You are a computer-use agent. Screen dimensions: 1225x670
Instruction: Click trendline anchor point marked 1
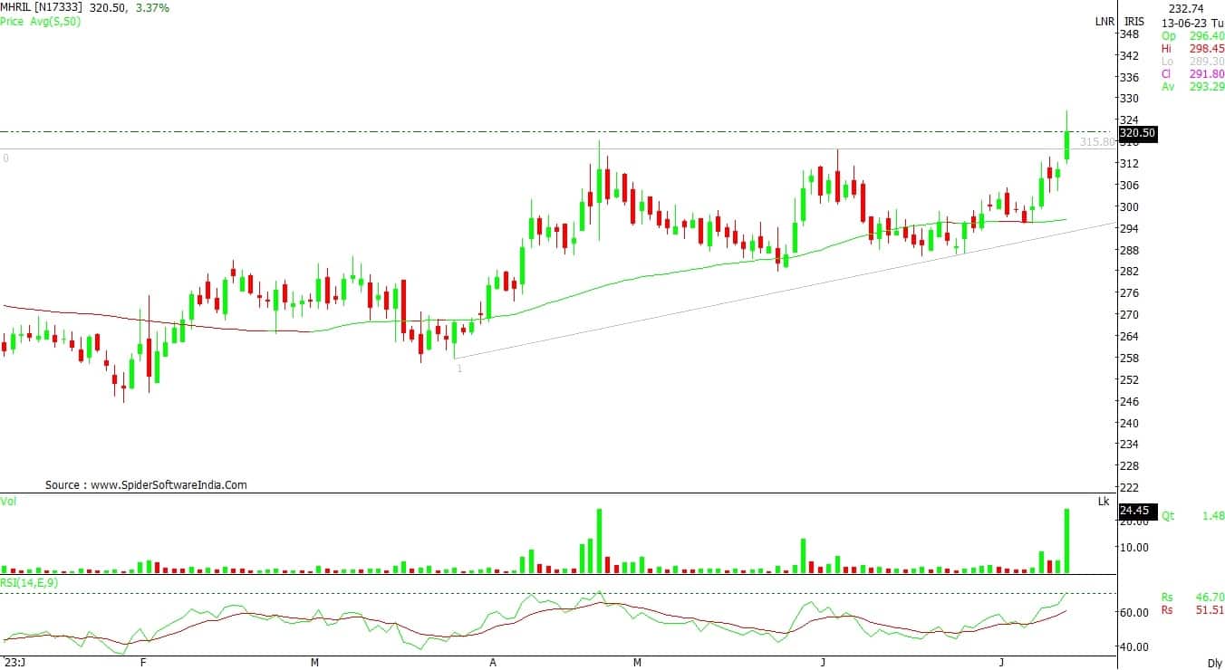pyautogui.click(x=459, y=368)
